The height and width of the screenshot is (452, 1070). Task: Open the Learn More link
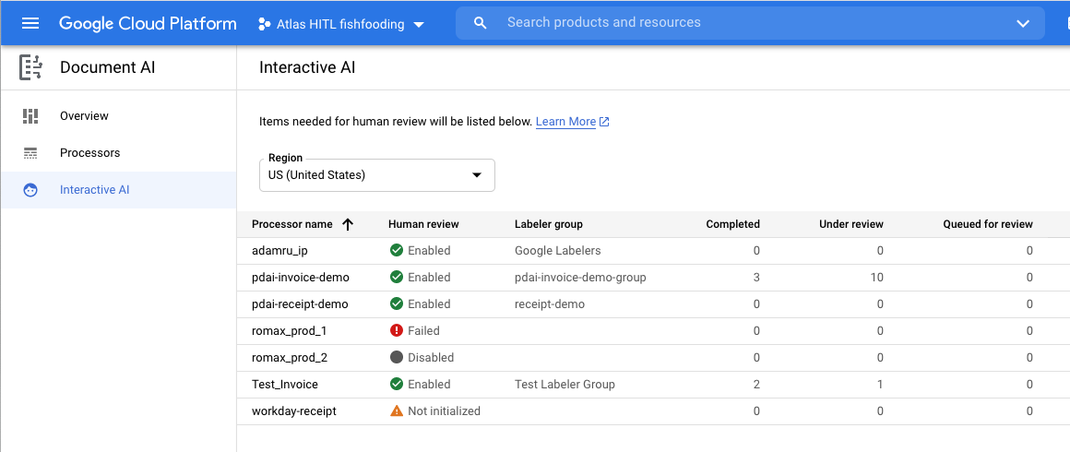[x=565, y=122]
